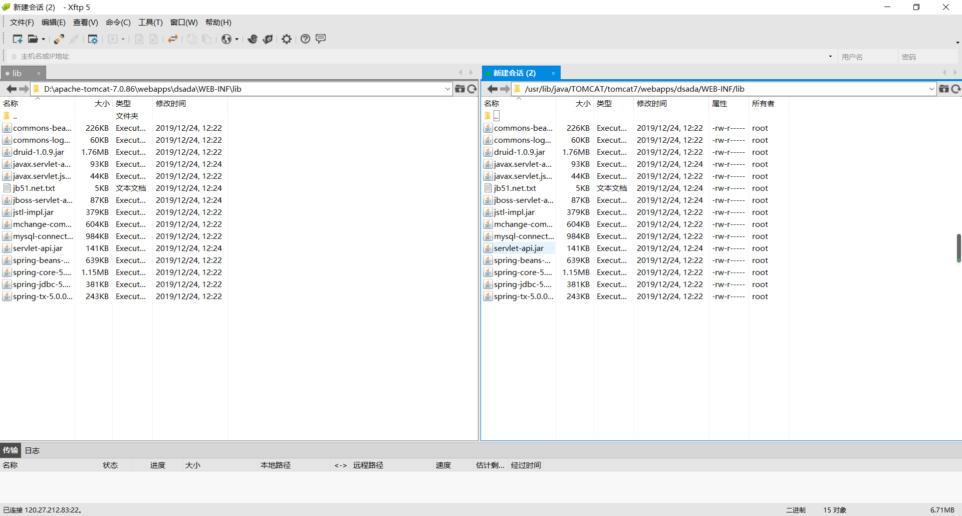Click the globe icon in toolbar

[x=226, y=39]
